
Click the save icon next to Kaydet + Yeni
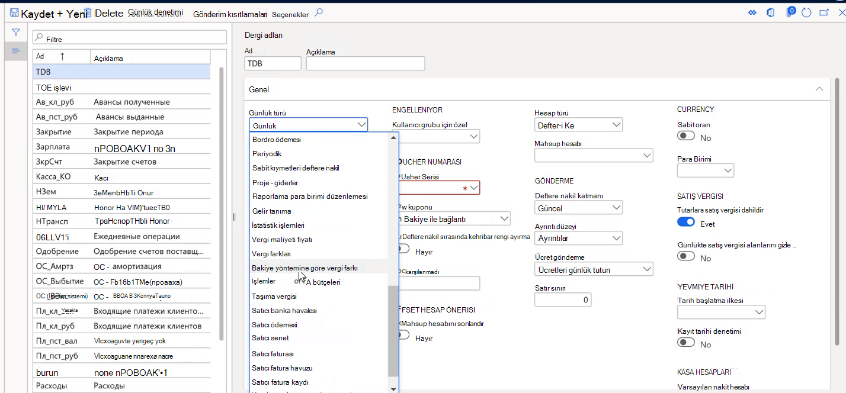(x=14, y=13)
